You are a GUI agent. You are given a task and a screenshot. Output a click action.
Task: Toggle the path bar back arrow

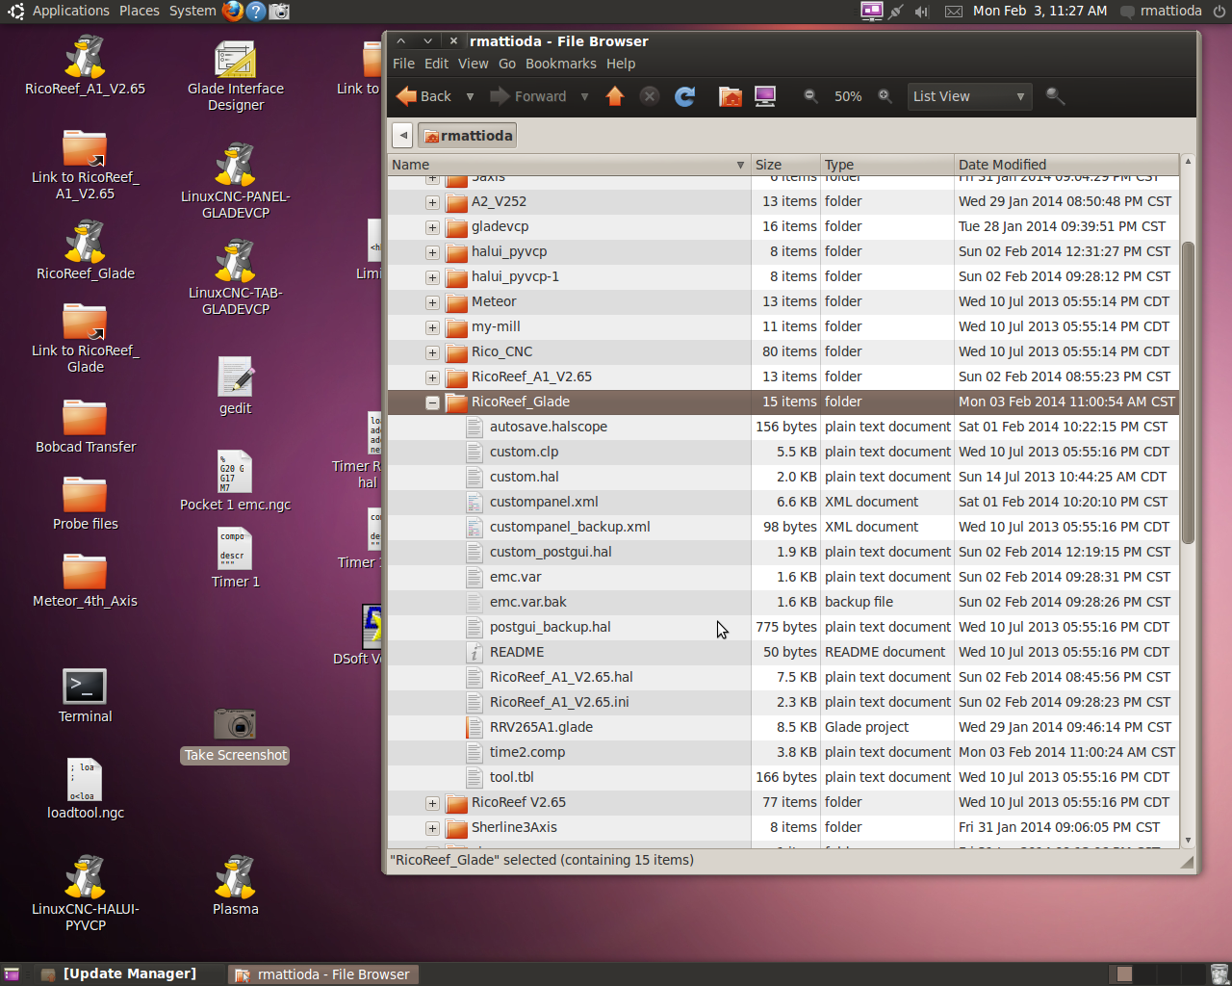(402, 136)
